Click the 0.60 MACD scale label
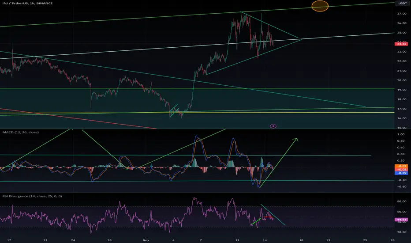This screenshot has width=411, height=243. (x=401, y=148)
